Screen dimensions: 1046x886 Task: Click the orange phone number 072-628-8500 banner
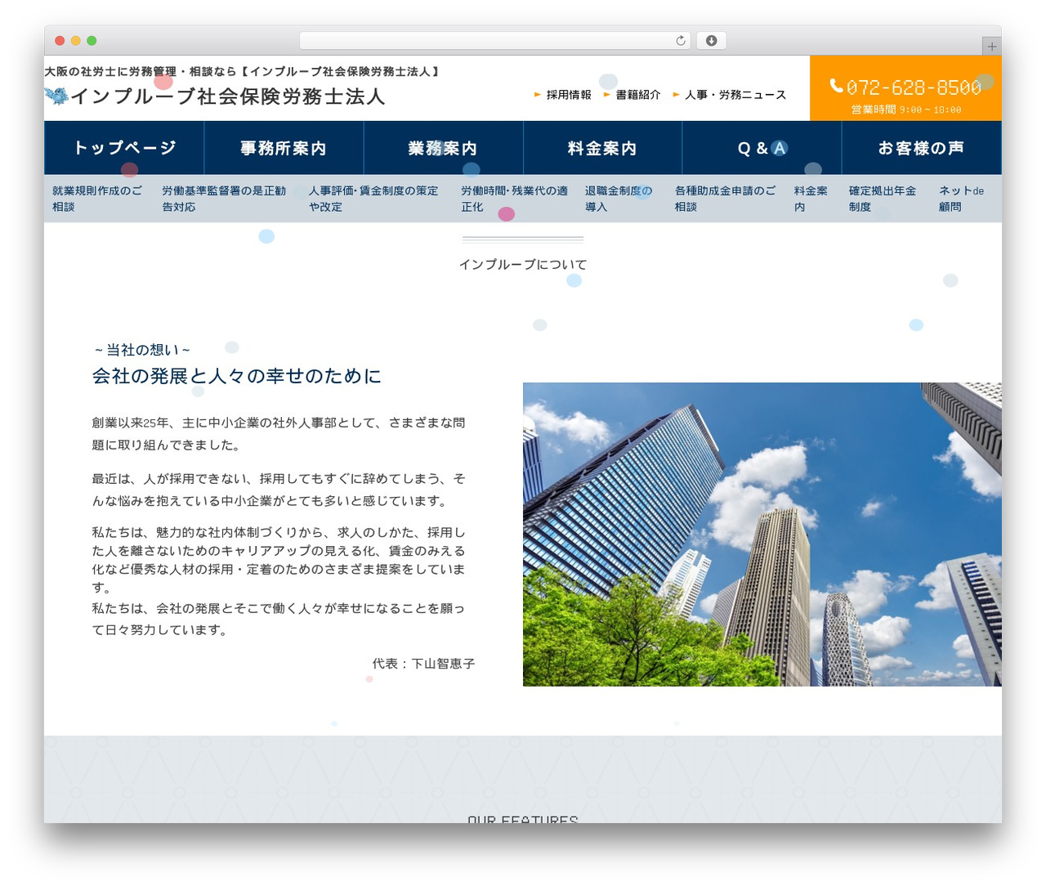point(905,88)
